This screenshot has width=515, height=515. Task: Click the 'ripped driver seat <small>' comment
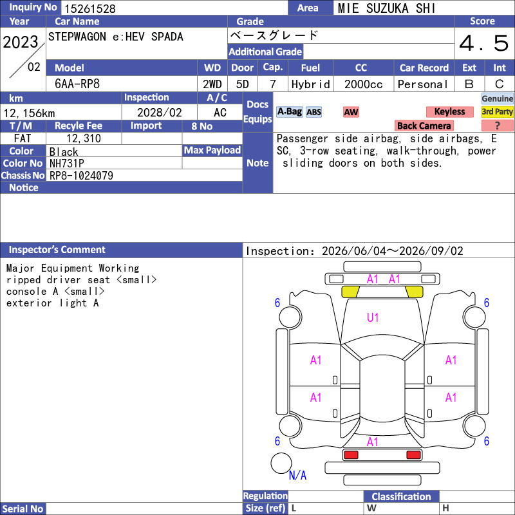click(x=82, y=280)
